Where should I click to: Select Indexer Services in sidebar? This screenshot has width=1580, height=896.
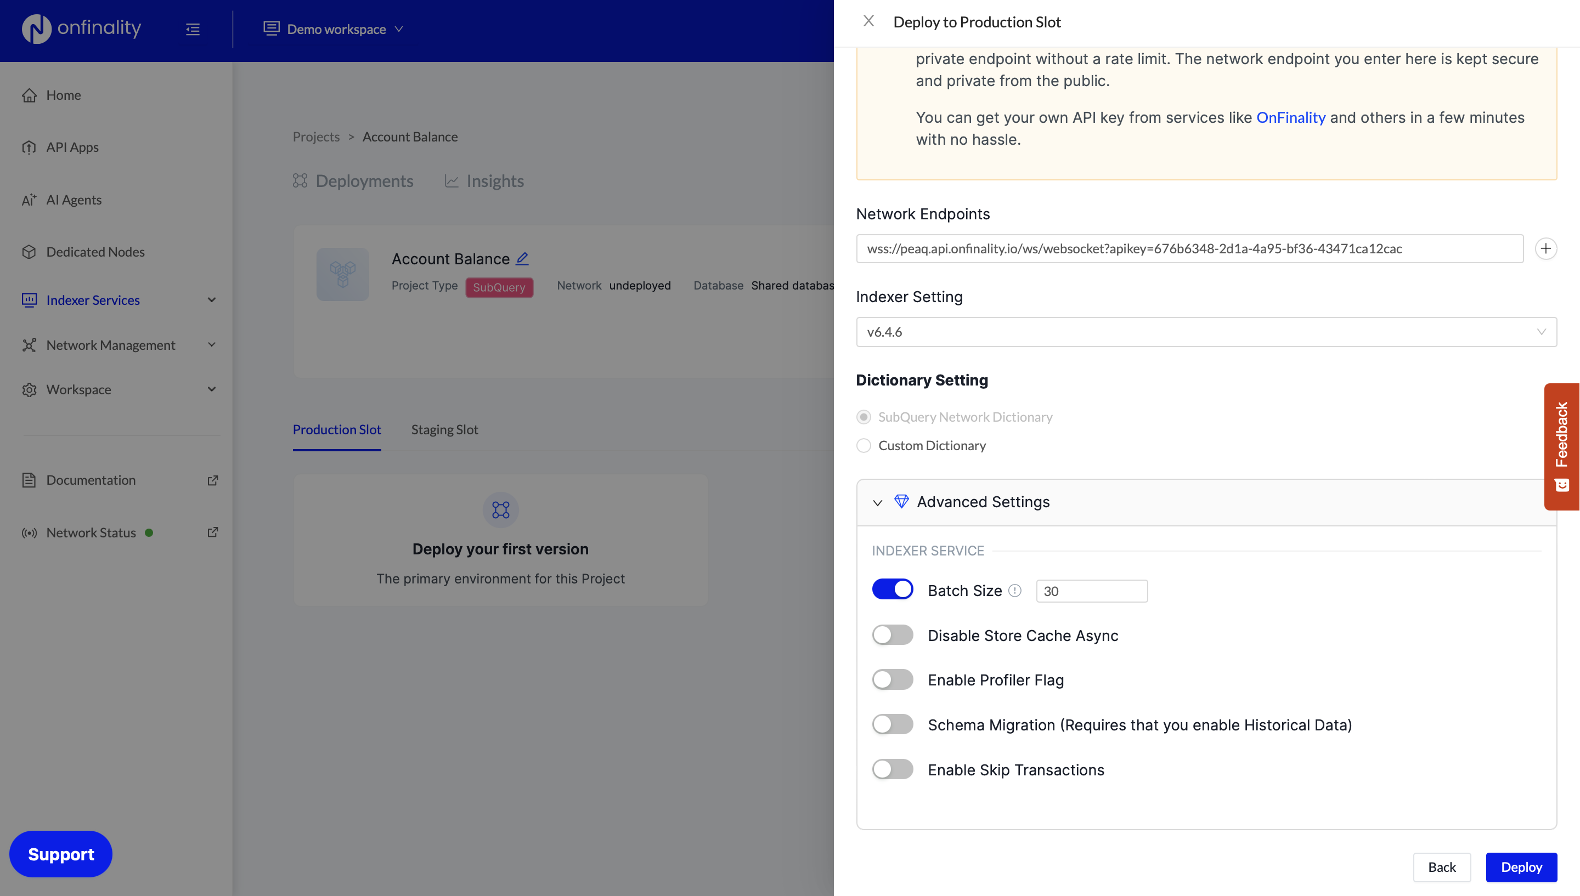click(x=92, y=300)
